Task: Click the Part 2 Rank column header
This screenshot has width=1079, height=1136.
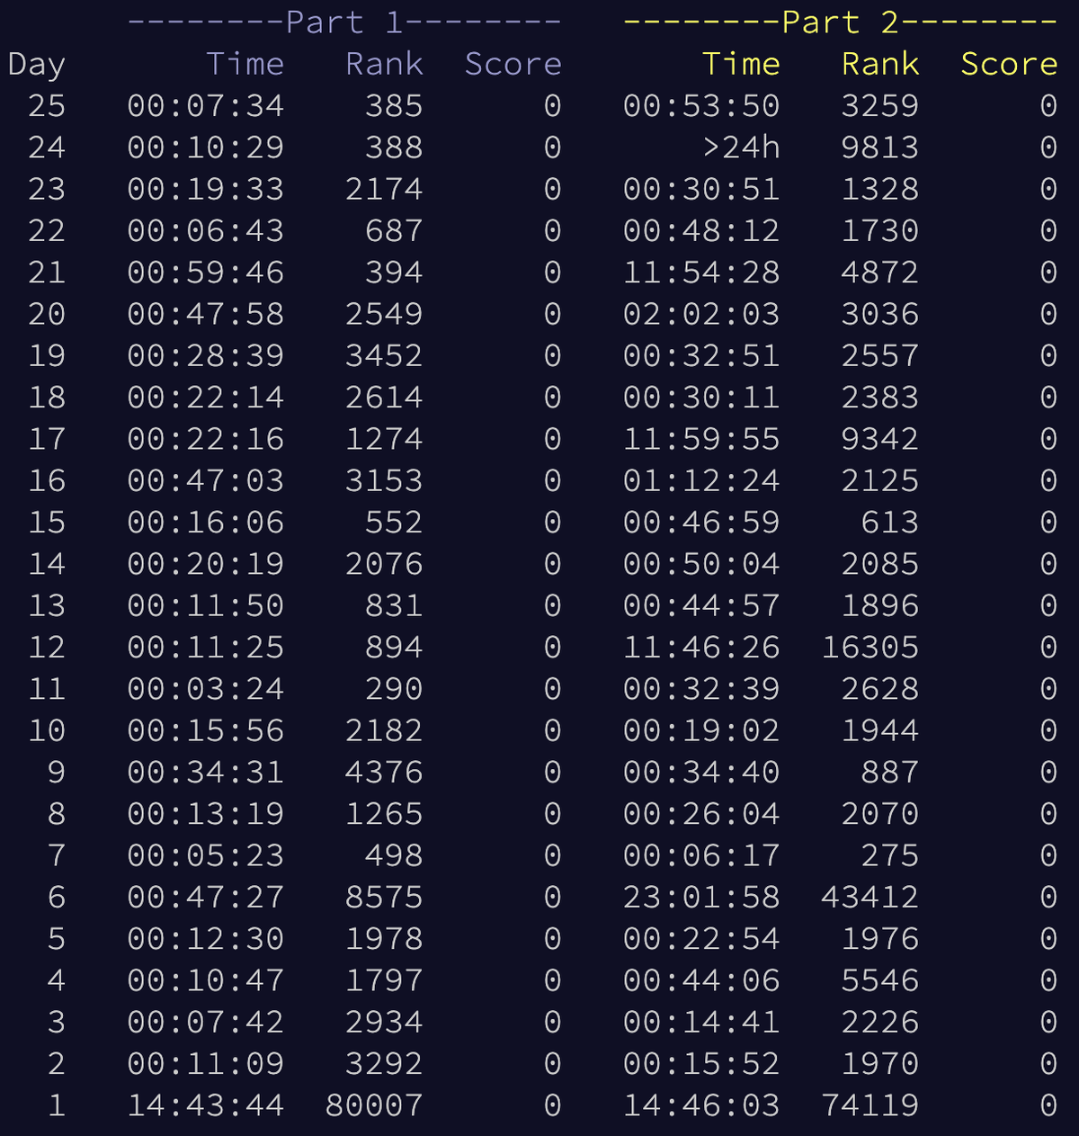Action: (x=879, y=63)
